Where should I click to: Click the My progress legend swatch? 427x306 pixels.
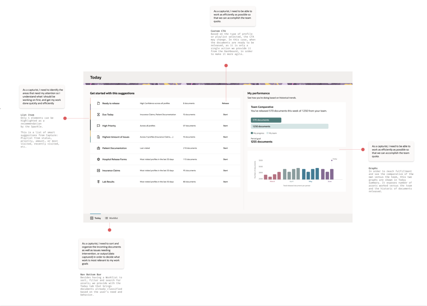251,133
